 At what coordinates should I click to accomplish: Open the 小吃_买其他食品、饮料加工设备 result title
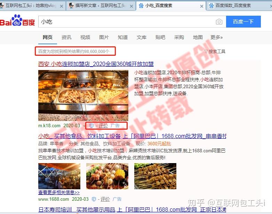click(x=132, y=136)
